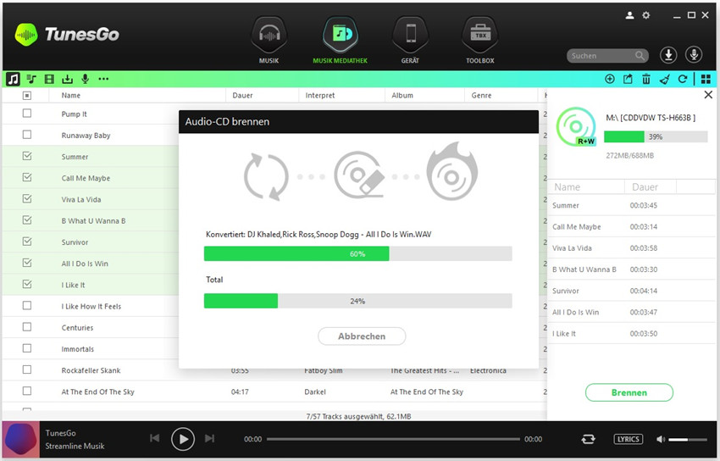Click the cleanup broom icon
The image size is (720, 461).
click(664, 79)
